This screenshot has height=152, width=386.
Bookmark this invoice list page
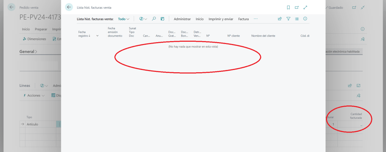tap(288, 8)
